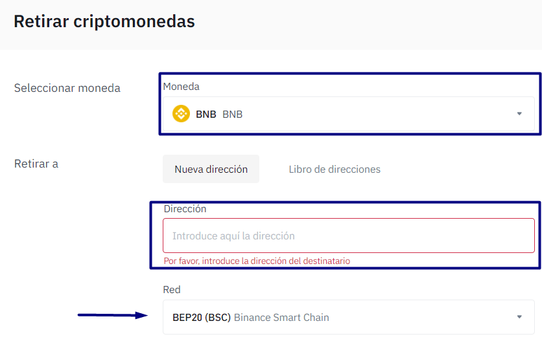The image size is (542, 341).
Task: Click the Dirección address input field
Action: (x=348, y=236)
